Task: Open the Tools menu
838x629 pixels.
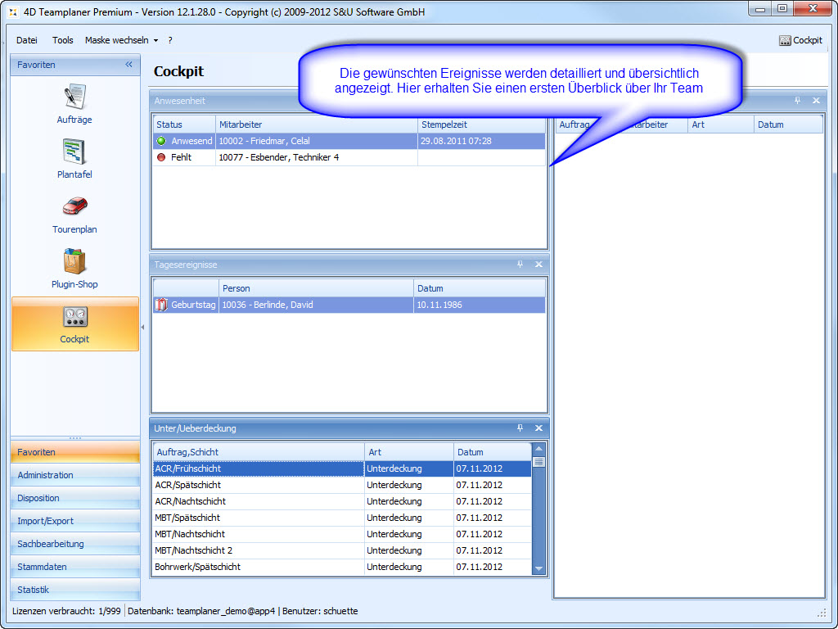Action: pyautogui.click(x=63, y=40)
